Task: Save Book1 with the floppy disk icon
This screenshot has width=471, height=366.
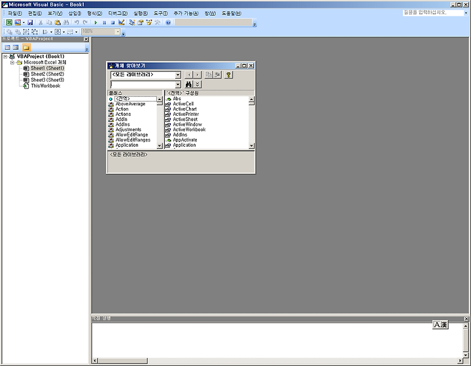Action: coord(30,22)
